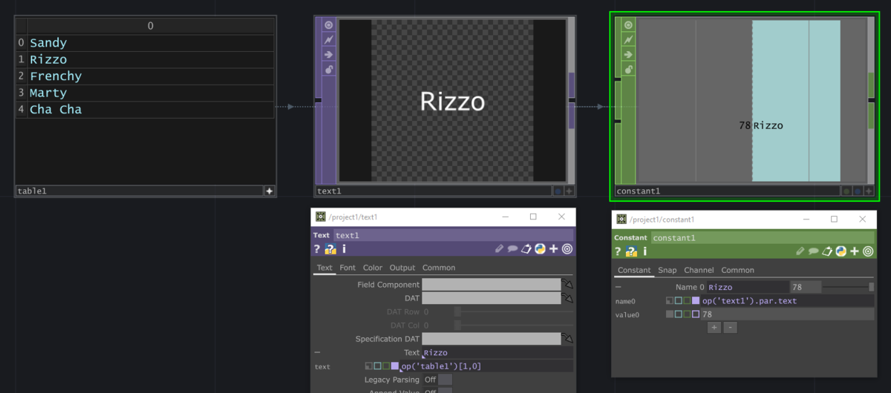This screenshot has width=891, height=393.
Task: Click the Name 0 value slider
Action: (x=846, y=287)
